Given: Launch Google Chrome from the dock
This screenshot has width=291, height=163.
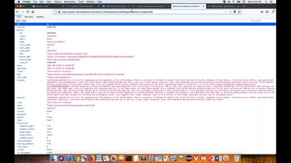Looking at the screenshot, I should (x=76, y=158).
